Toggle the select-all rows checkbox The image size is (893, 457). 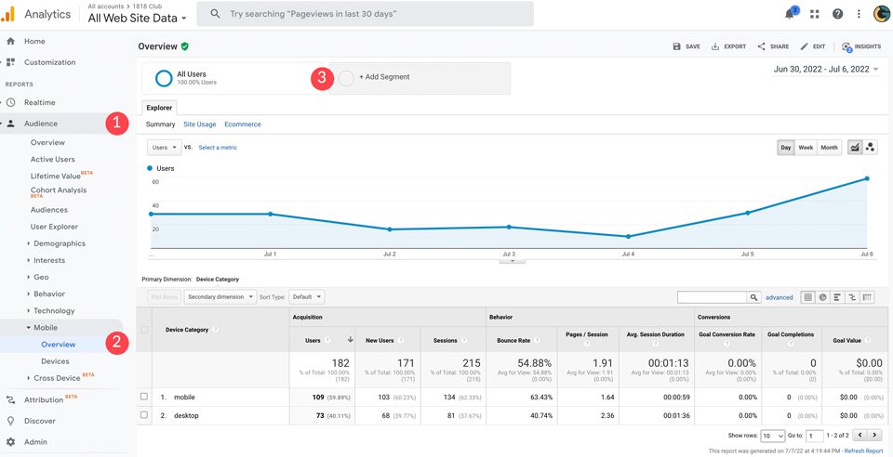click(144, 330)
